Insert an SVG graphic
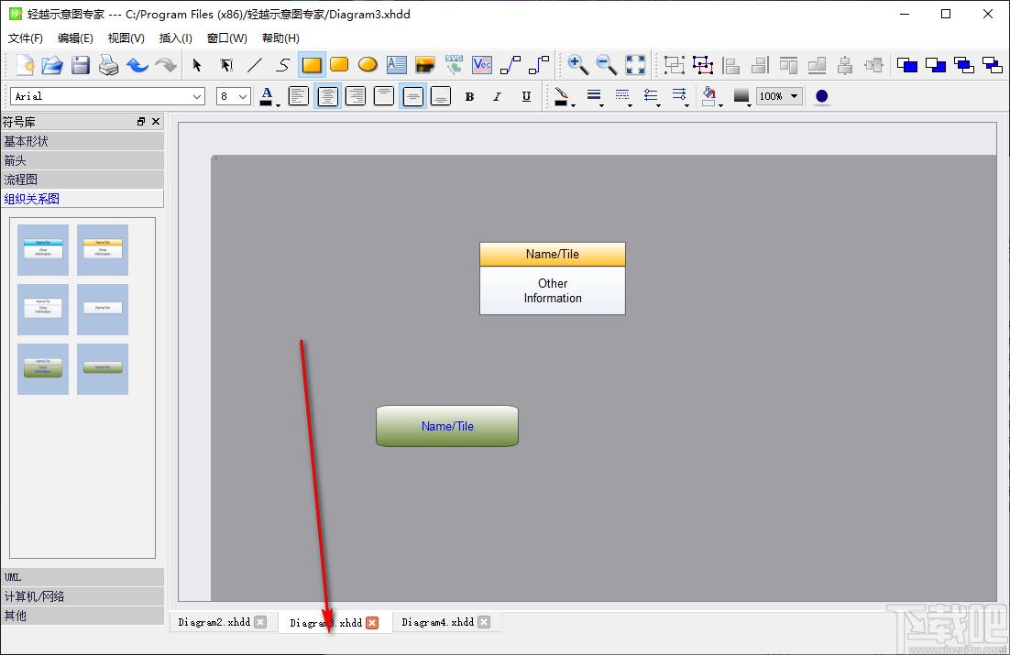This screenshot has width=1010, height=655. coord(454,65)
